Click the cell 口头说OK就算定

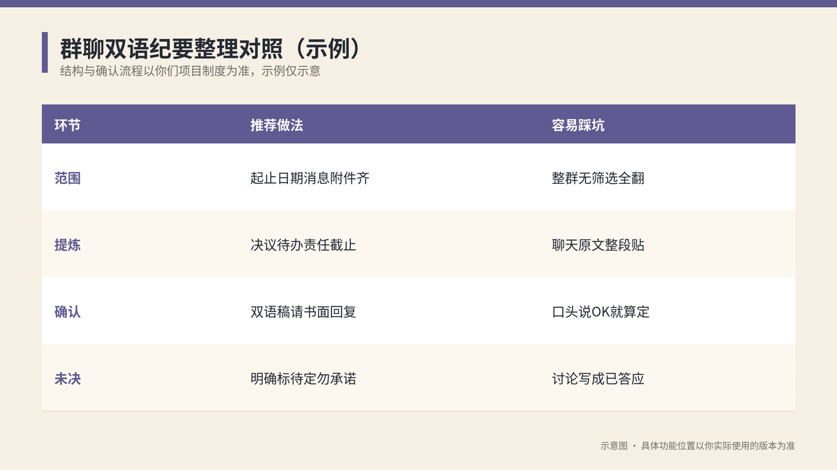[601, 312]
